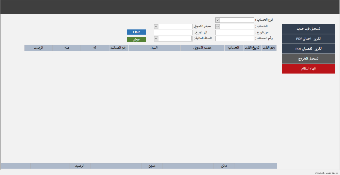Select the منه column header

[67, 48]
